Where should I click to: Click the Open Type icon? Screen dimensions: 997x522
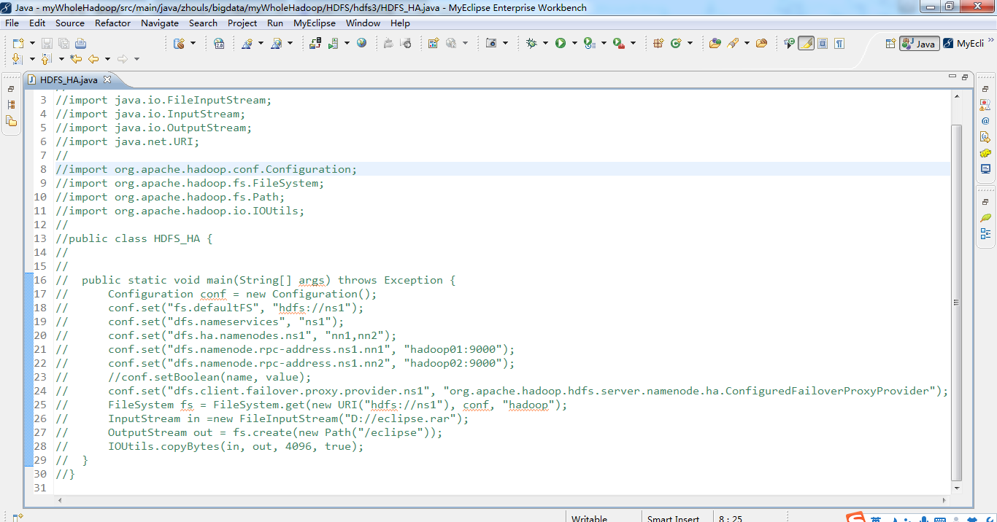pos(715,43)
